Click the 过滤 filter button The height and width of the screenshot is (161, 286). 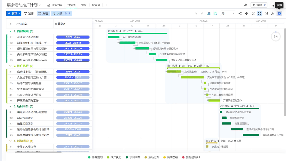[29, 13]
